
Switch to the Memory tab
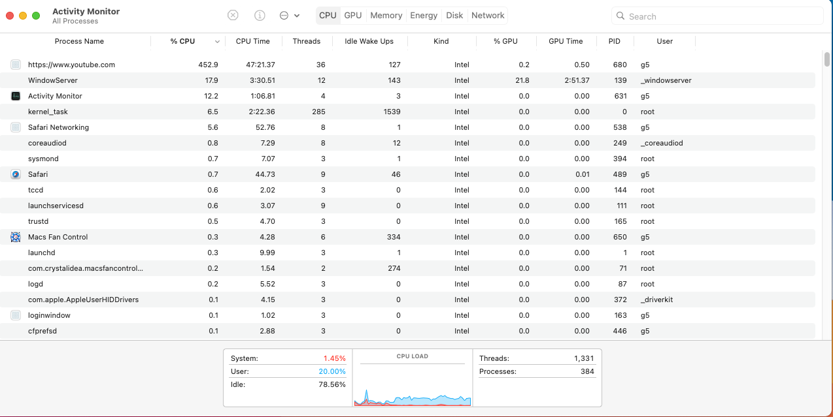pyautogui.click(x=386, y=16)
